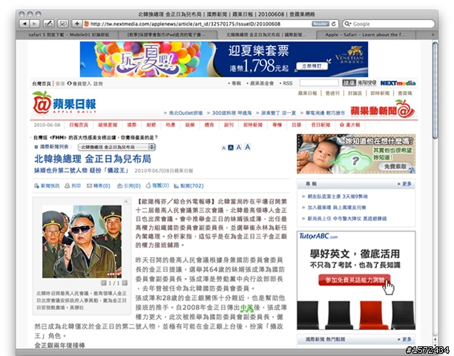The height and width of the screenshot is (356, 454).
Task: Select 昔日新聞 in navigation bar
Action: point(320,125)
